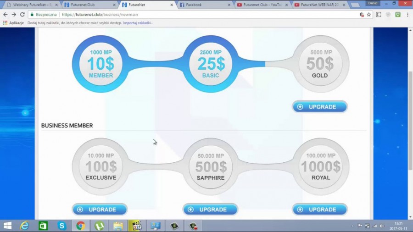The width and height of the screenshot is (413, 232).
Task: Bookmark this page with the star icon
Action: pyautogui.click(x=369, y=15)
